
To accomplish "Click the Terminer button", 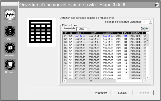I will pos(144,93).
